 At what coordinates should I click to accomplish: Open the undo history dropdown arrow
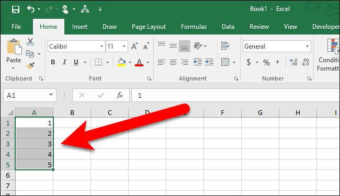39,9
